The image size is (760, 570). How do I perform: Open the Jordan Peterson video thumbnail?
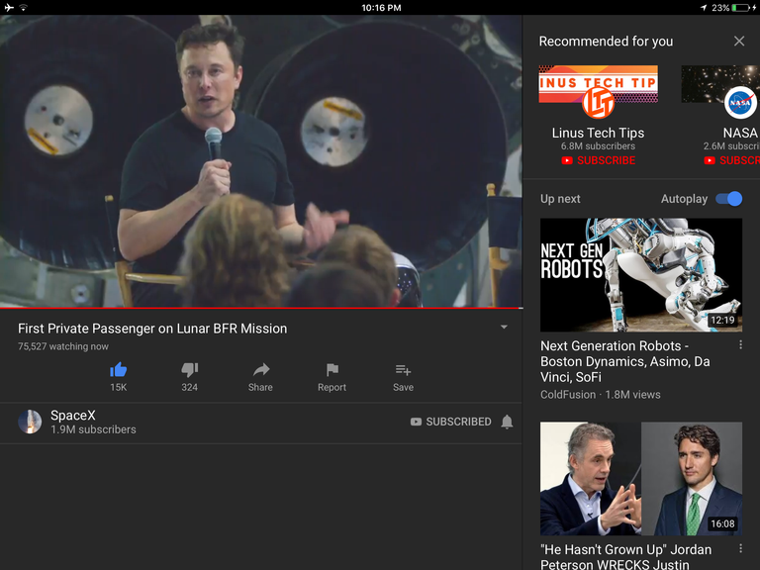click(x=641, y=478)
